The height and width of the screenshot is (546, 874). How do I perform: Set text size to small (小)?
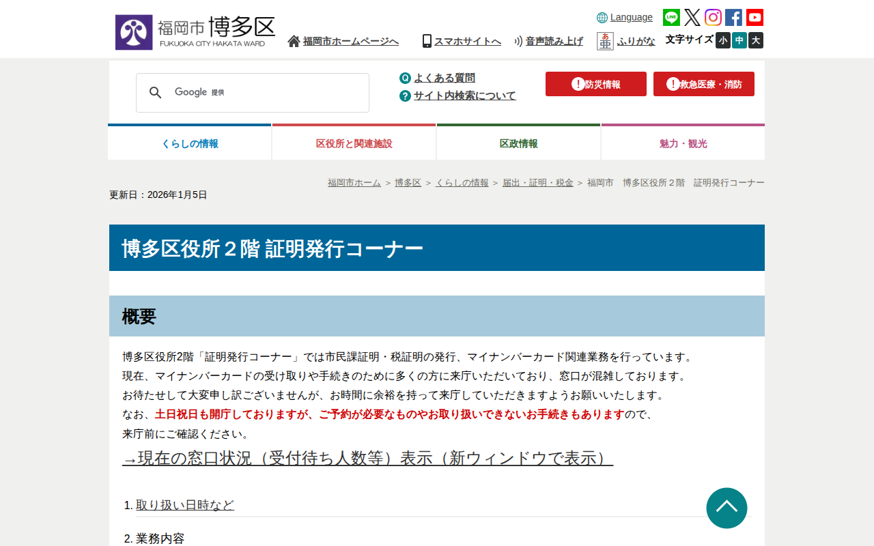click(723, 40)
